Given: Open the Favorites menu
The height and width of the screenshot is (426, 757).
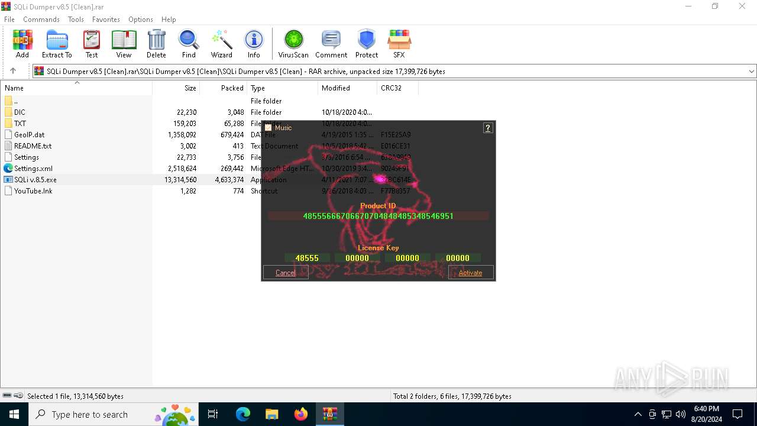Looking at the screenshot, I should pyautogui.click(x=106, y=20).
